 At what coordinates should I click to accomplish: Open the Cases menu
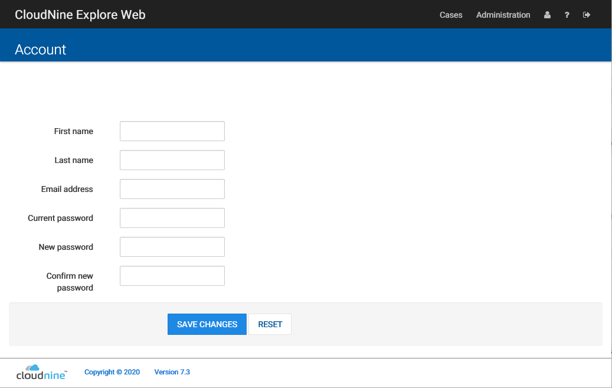coord(451,15)
